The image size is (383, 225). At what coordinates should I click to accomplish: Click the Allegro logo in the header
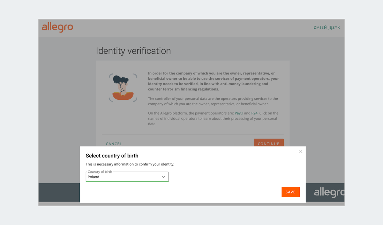(57, 27)
